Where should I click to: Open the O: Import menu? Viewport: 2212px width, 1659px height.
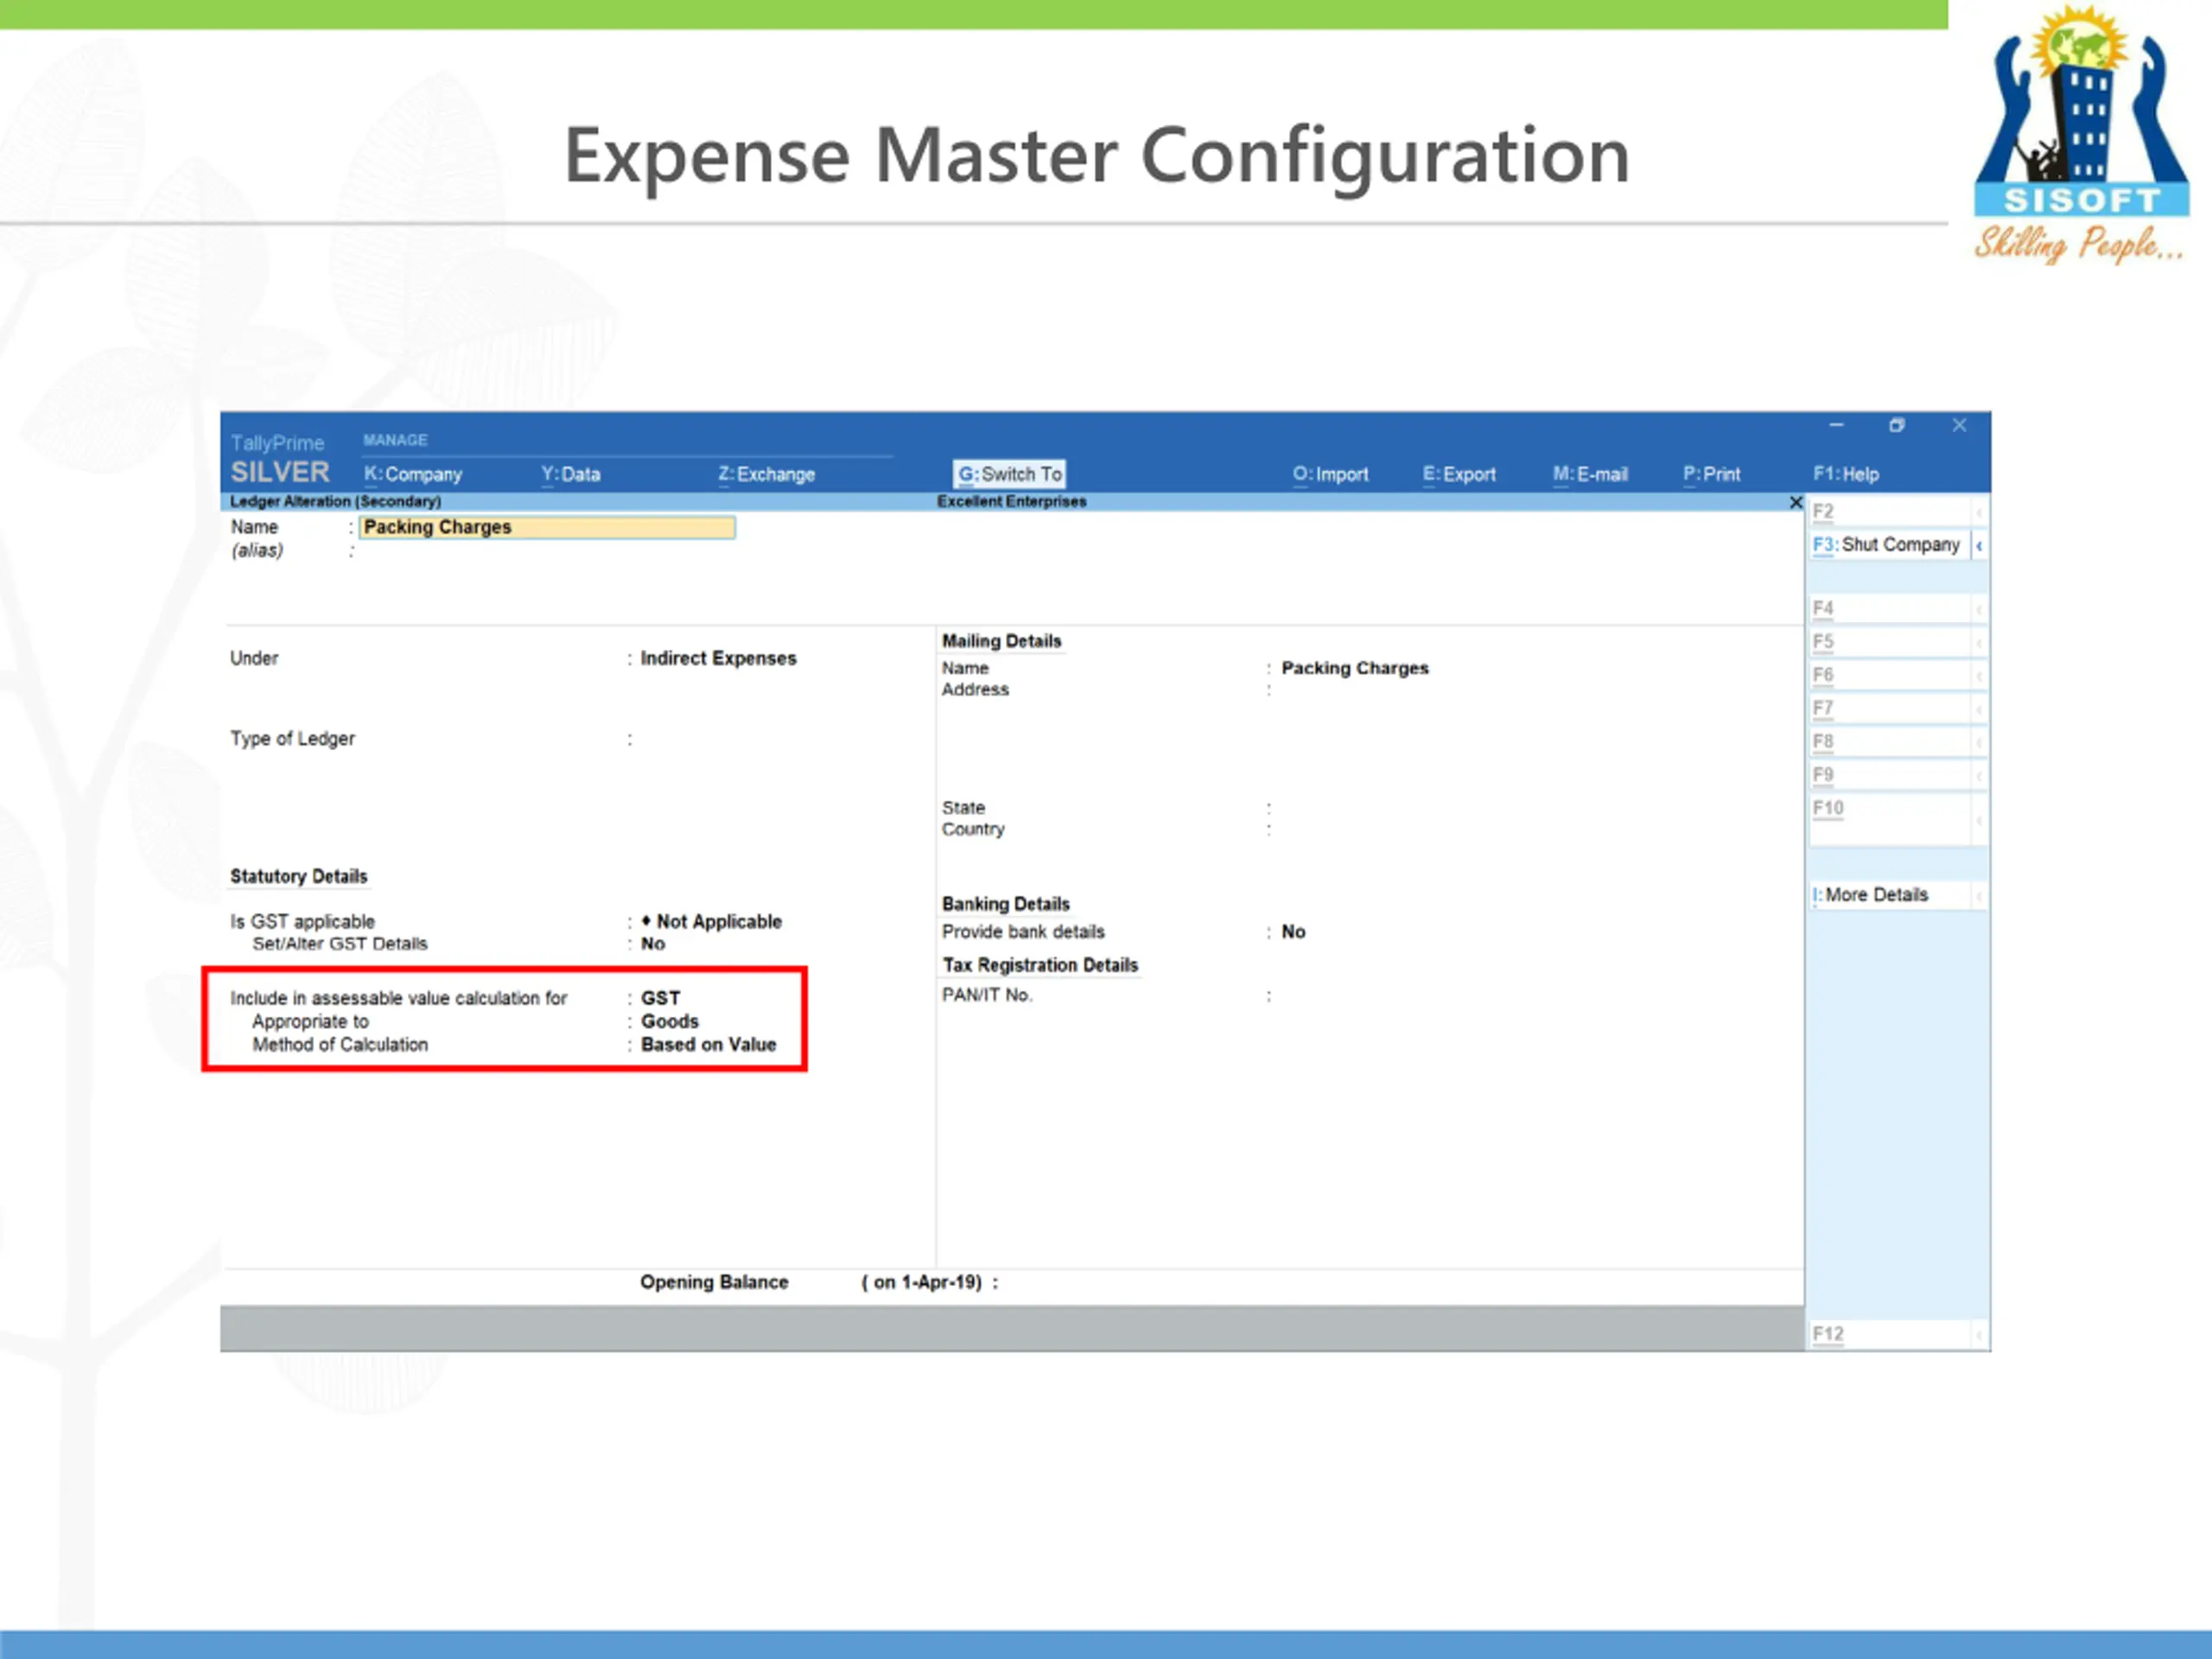click(1330, 474)
